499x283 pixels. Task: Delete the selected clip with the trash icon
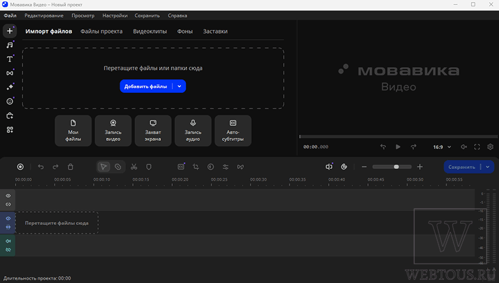(70, 166)
